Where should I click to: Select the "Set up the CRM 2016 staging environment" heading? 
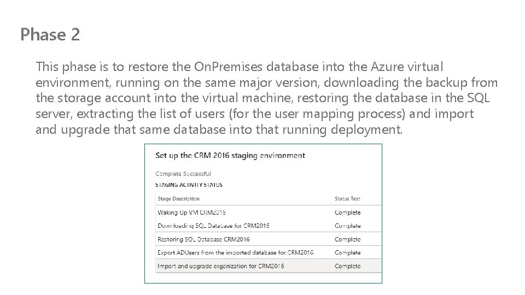coord(230,155)
